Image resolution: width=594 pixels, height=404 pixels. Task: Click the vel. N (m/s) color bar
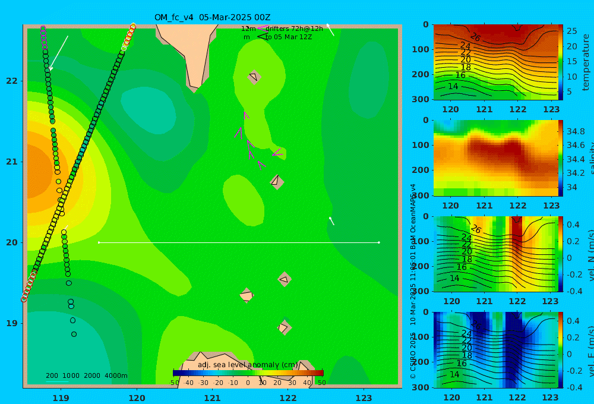[561, 254]
